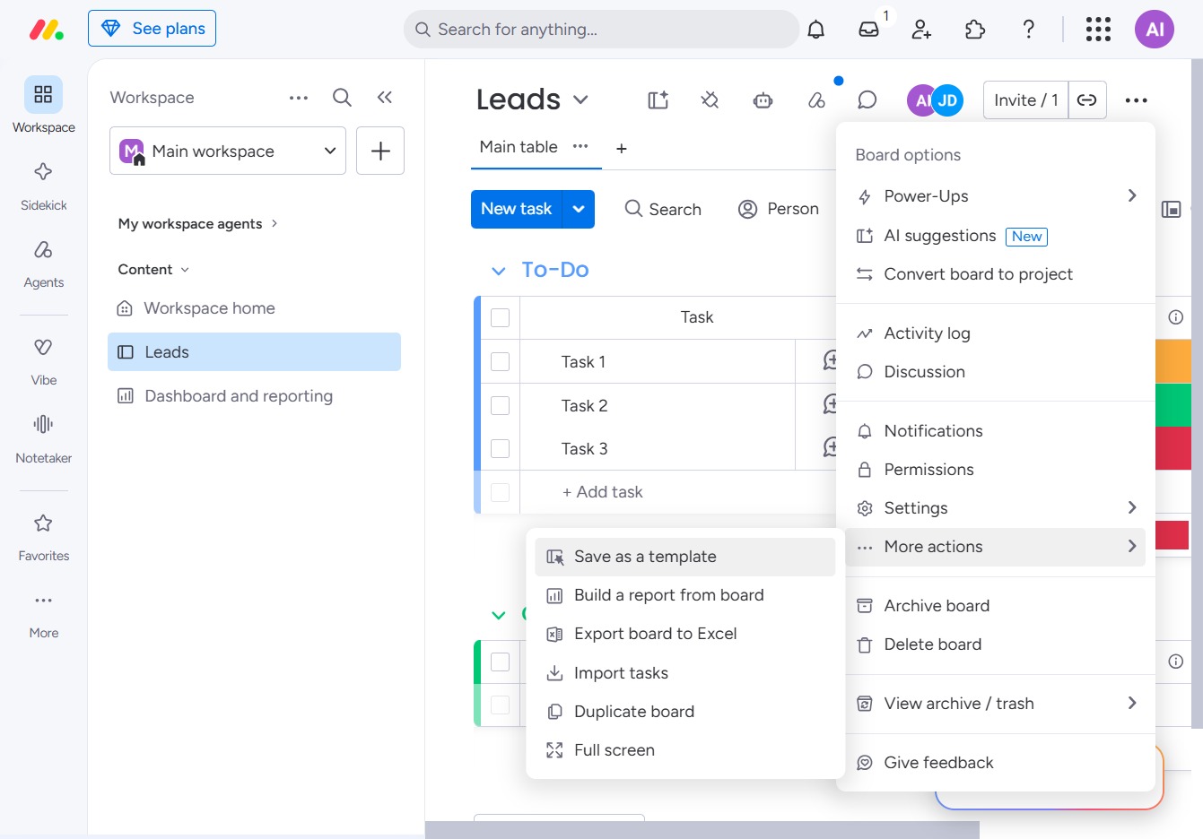Viewport: 1203px width, 839px height.
Task: Collapse the workspace panel with double chevron
Action: [385, 98]
